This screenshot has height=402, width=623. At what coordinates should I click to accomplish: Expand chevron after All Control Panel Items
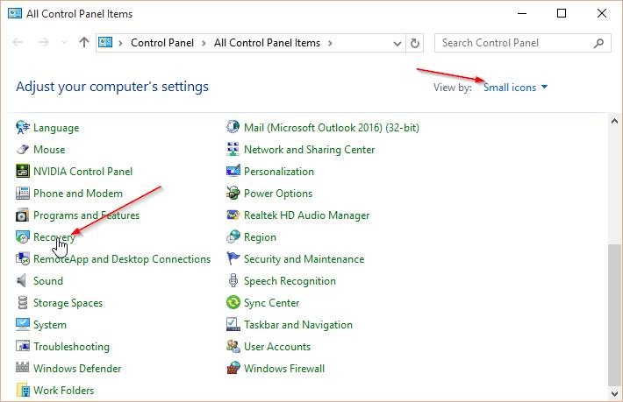(330, 43)
